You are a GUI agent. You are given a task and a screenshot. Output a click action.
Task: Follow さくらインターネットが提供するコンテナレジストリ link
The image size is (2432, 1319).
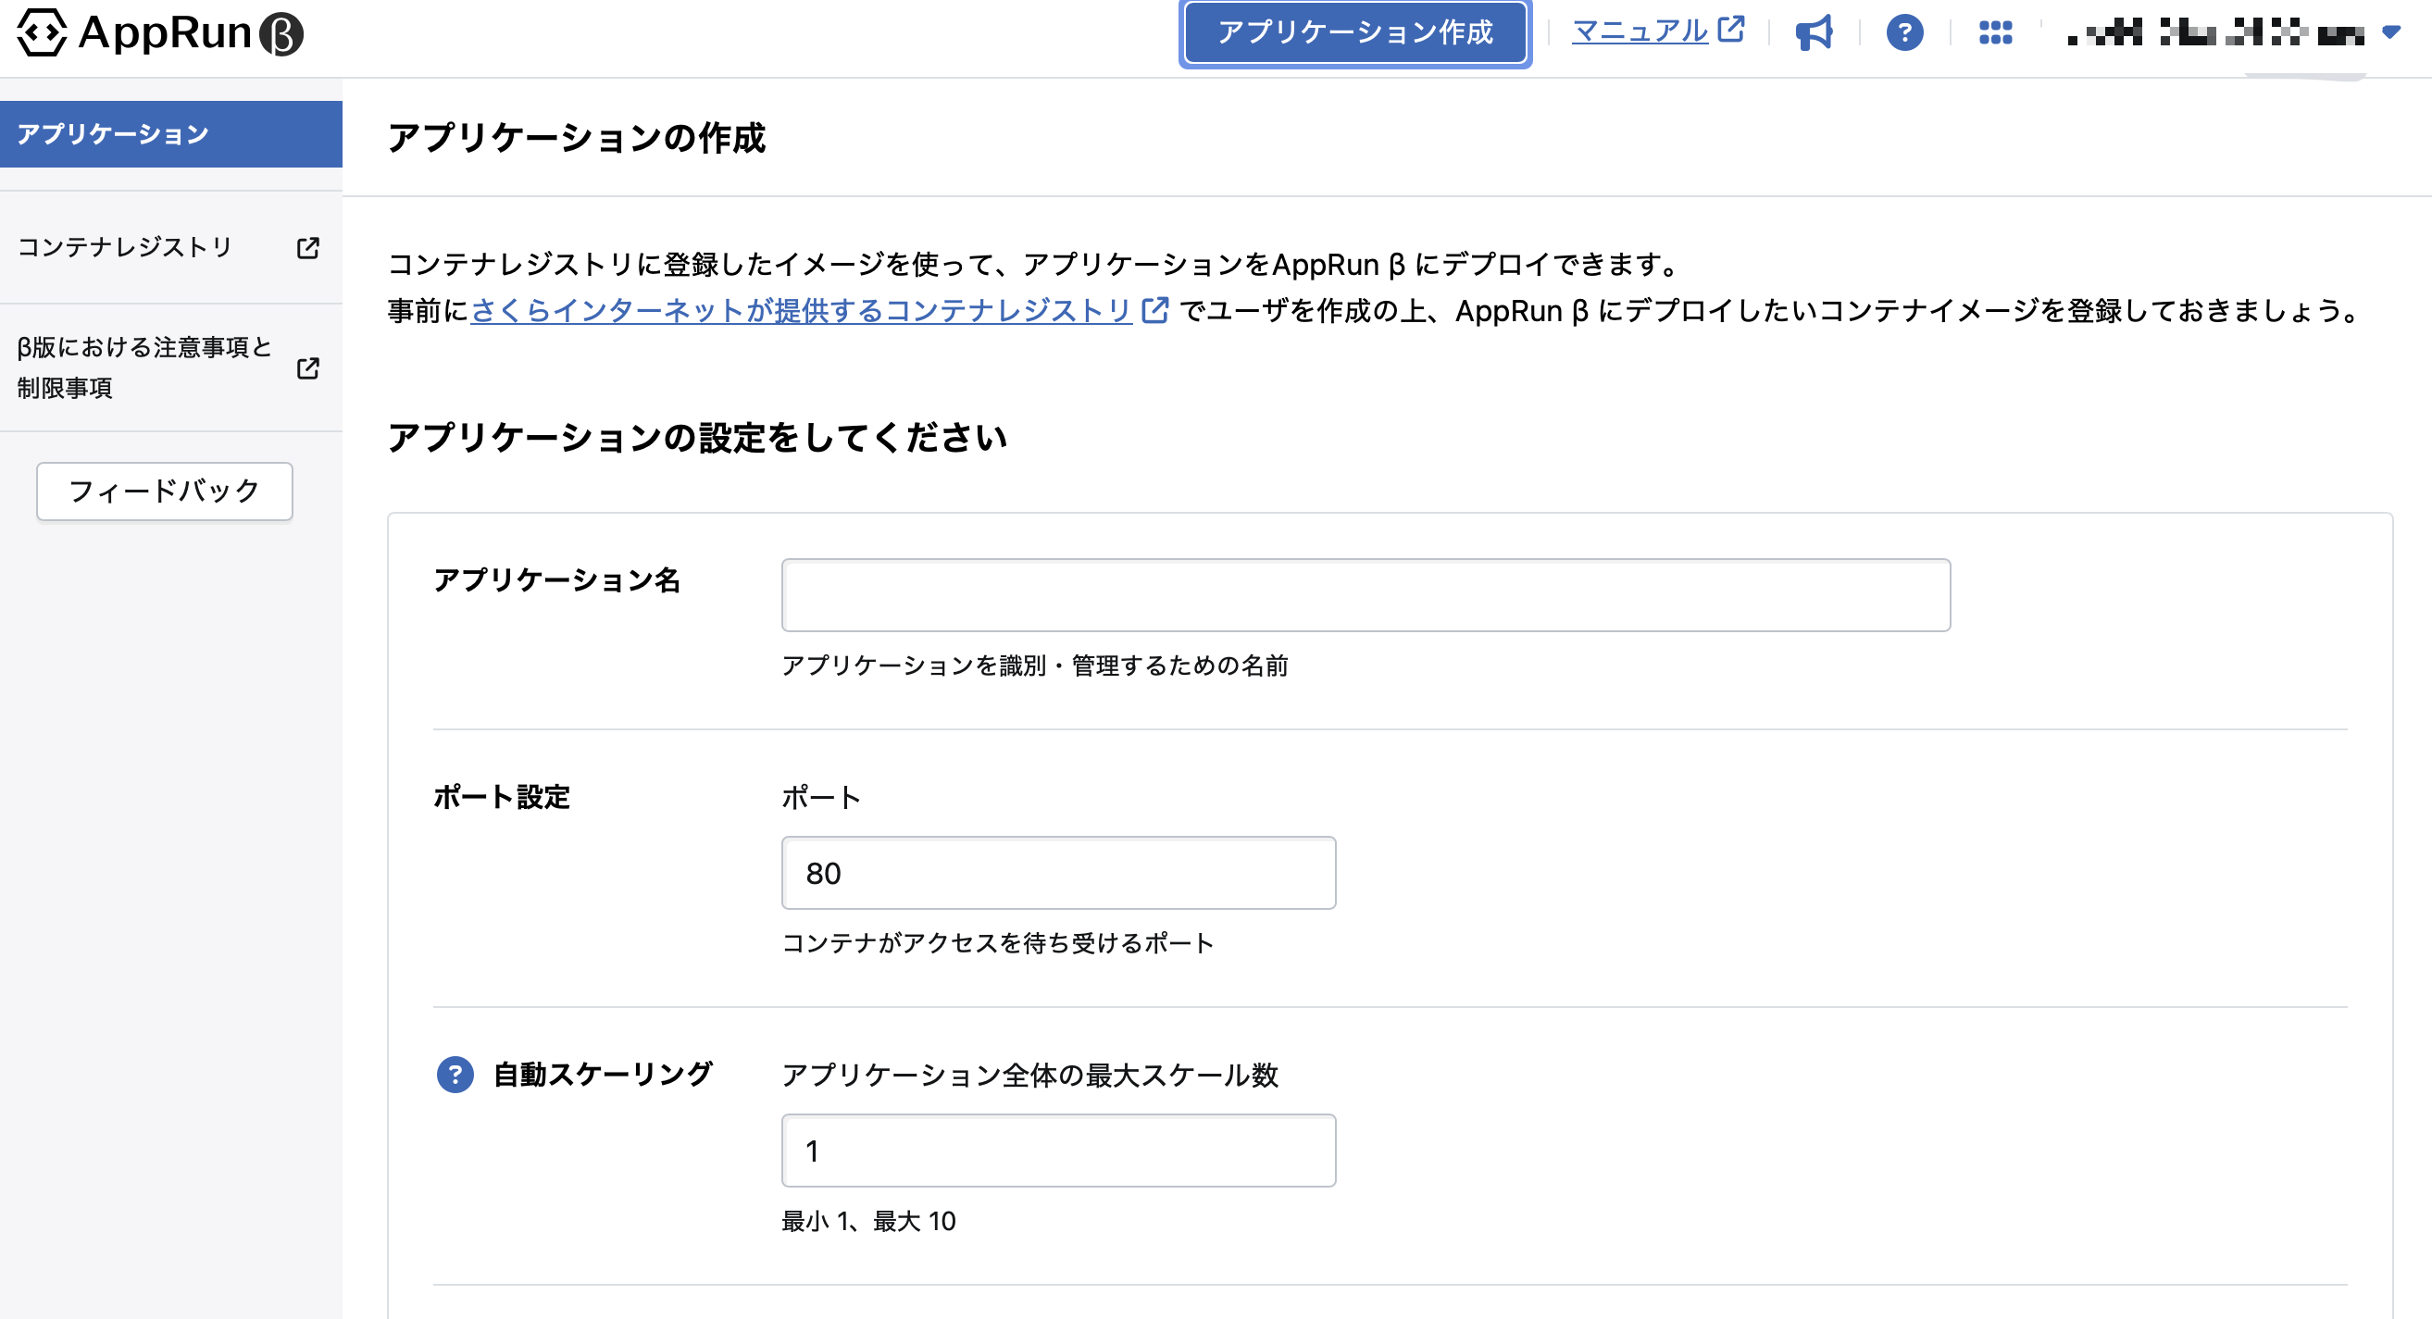point(801,311)
